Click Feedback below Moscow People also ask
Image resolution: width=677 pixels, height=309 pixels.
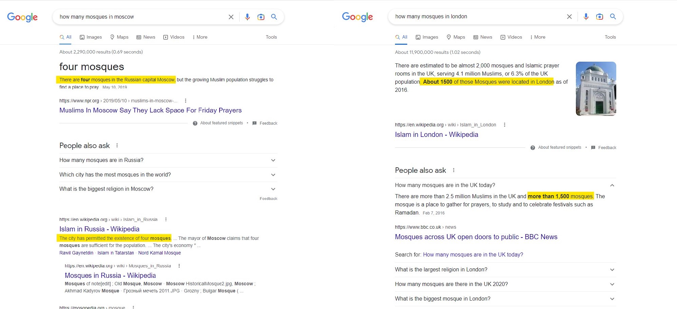(x=268, y=199)
